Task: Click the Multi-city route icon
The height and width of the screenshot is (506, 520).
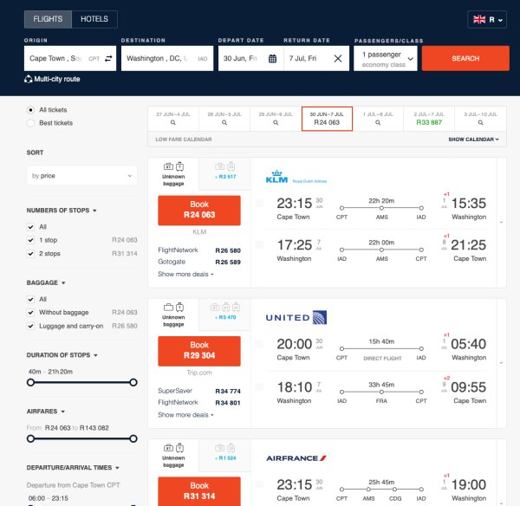Action: [29, 79]
